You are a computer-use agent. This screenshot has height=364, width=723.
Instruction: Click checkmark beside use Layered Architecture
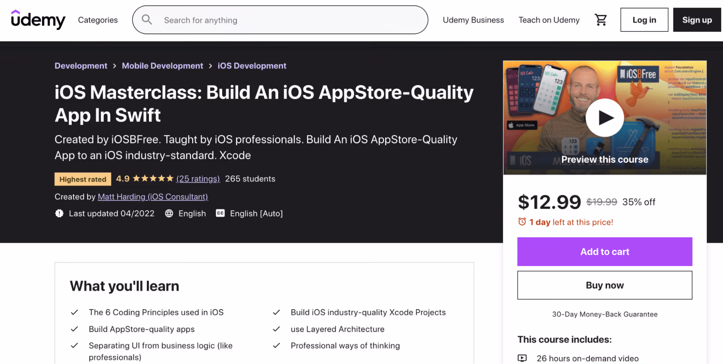(276, 329)
